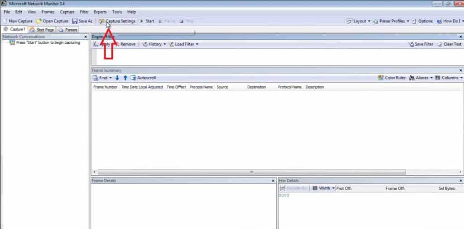The image size is (464, 229).
Task: Open the filter History dropdown
Action: tap(154, 44)
